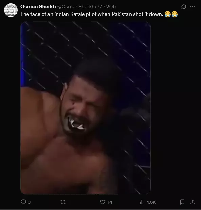Screen dimensions: 201x210
Task: Open replies via the speech bubble icon
Action: 23,202
